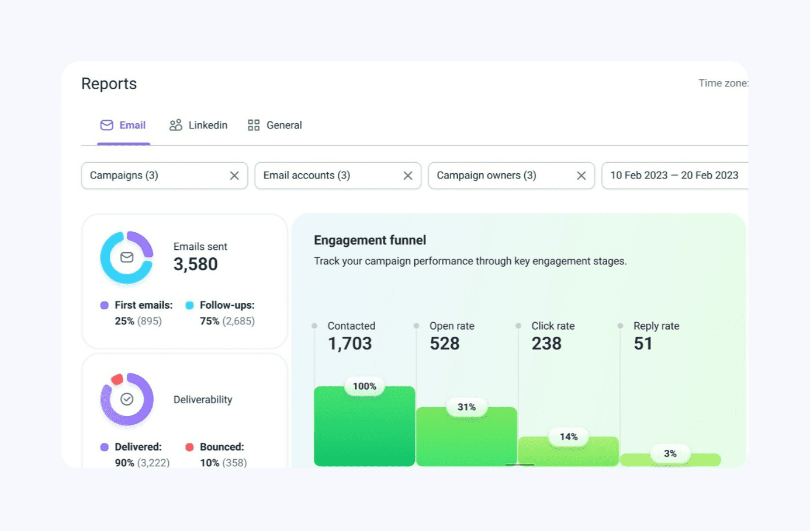The image size is (810, 531).
Task: Expand the Email accounts (3) dropdown
Action: [x=327, y=176]
